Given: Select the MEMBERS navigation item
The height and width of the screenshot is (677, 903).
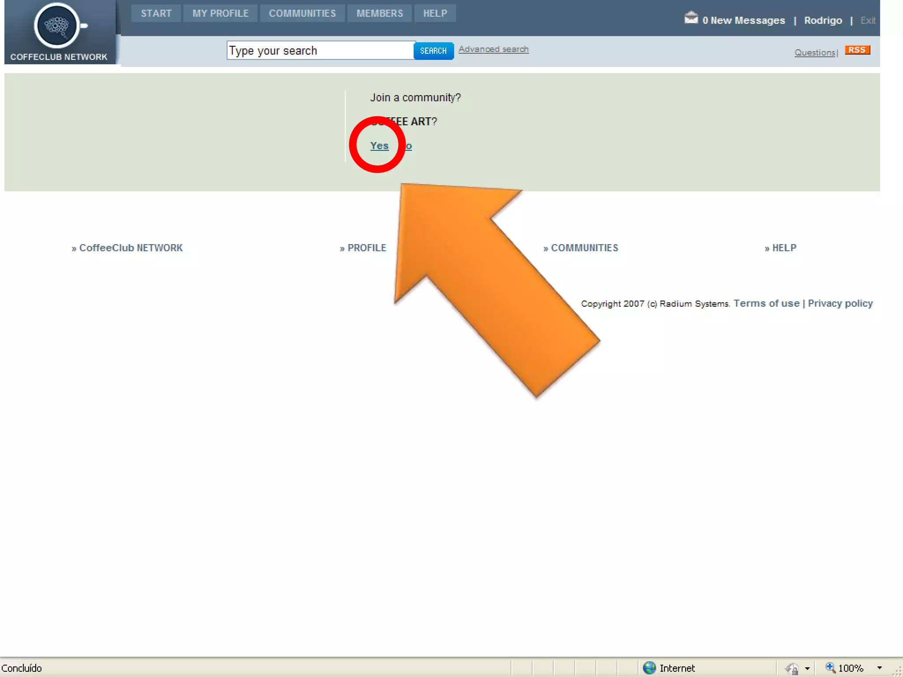Looking at the screenshot, I should 380,13.
